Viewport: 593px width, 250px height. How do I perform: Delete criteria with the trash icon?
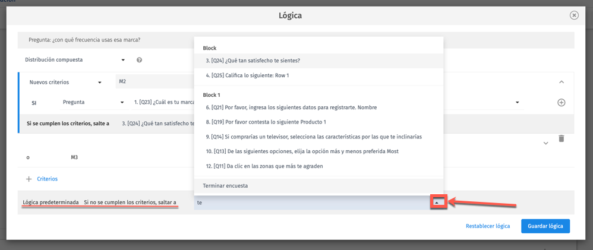562,138
